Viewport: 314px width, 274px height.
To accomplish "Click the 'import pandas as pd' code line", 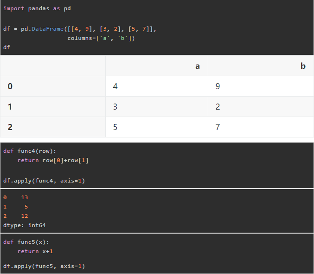I will (x=37, y=9).
